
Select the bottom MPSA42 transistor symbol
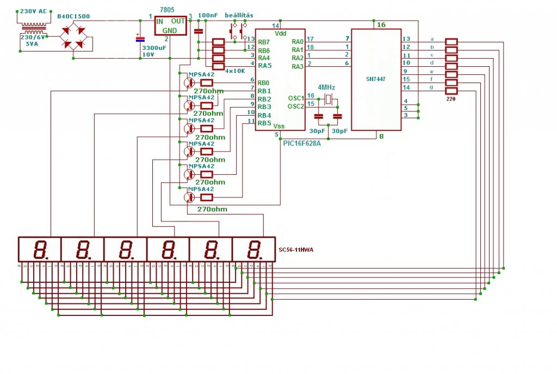pos(189,198)
